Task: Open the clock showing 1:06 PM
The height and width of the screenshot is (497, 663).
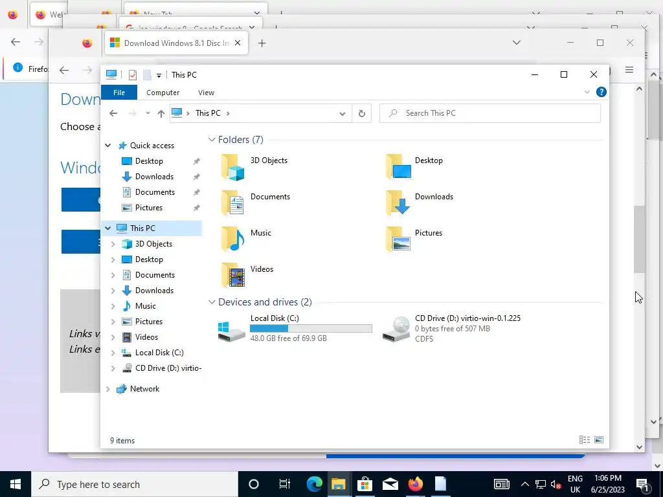Action: [607, 484]
